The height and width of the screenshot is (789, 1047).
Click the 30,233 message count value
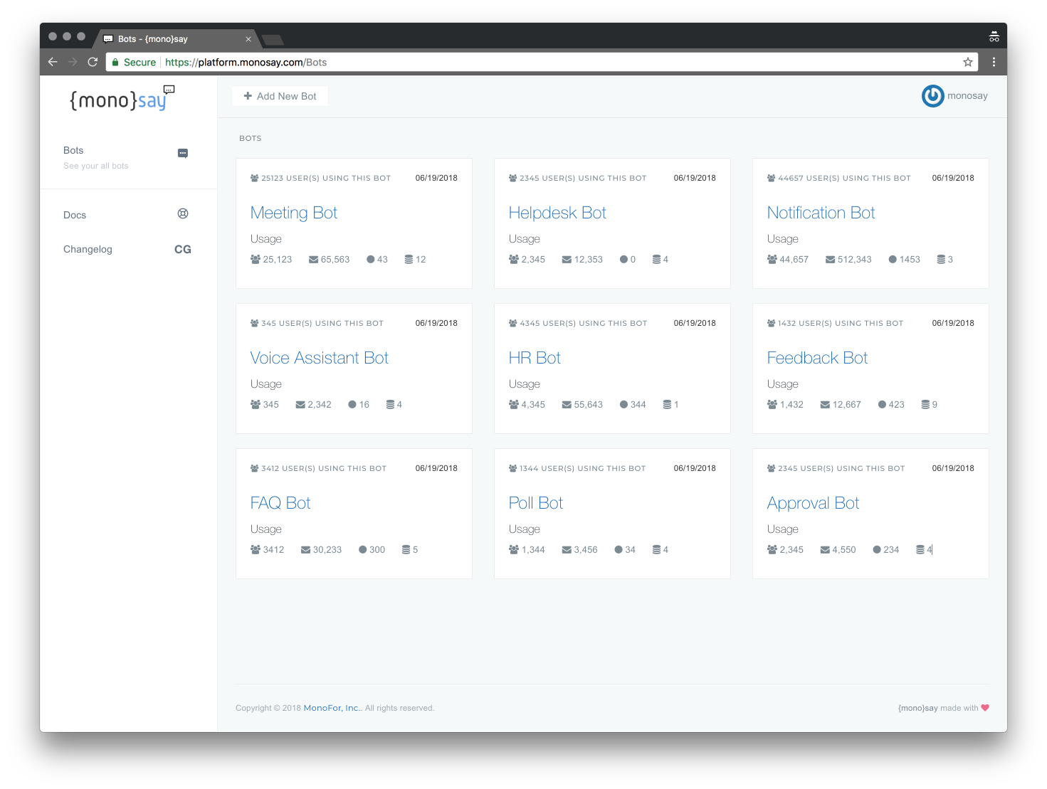point(327,550)
